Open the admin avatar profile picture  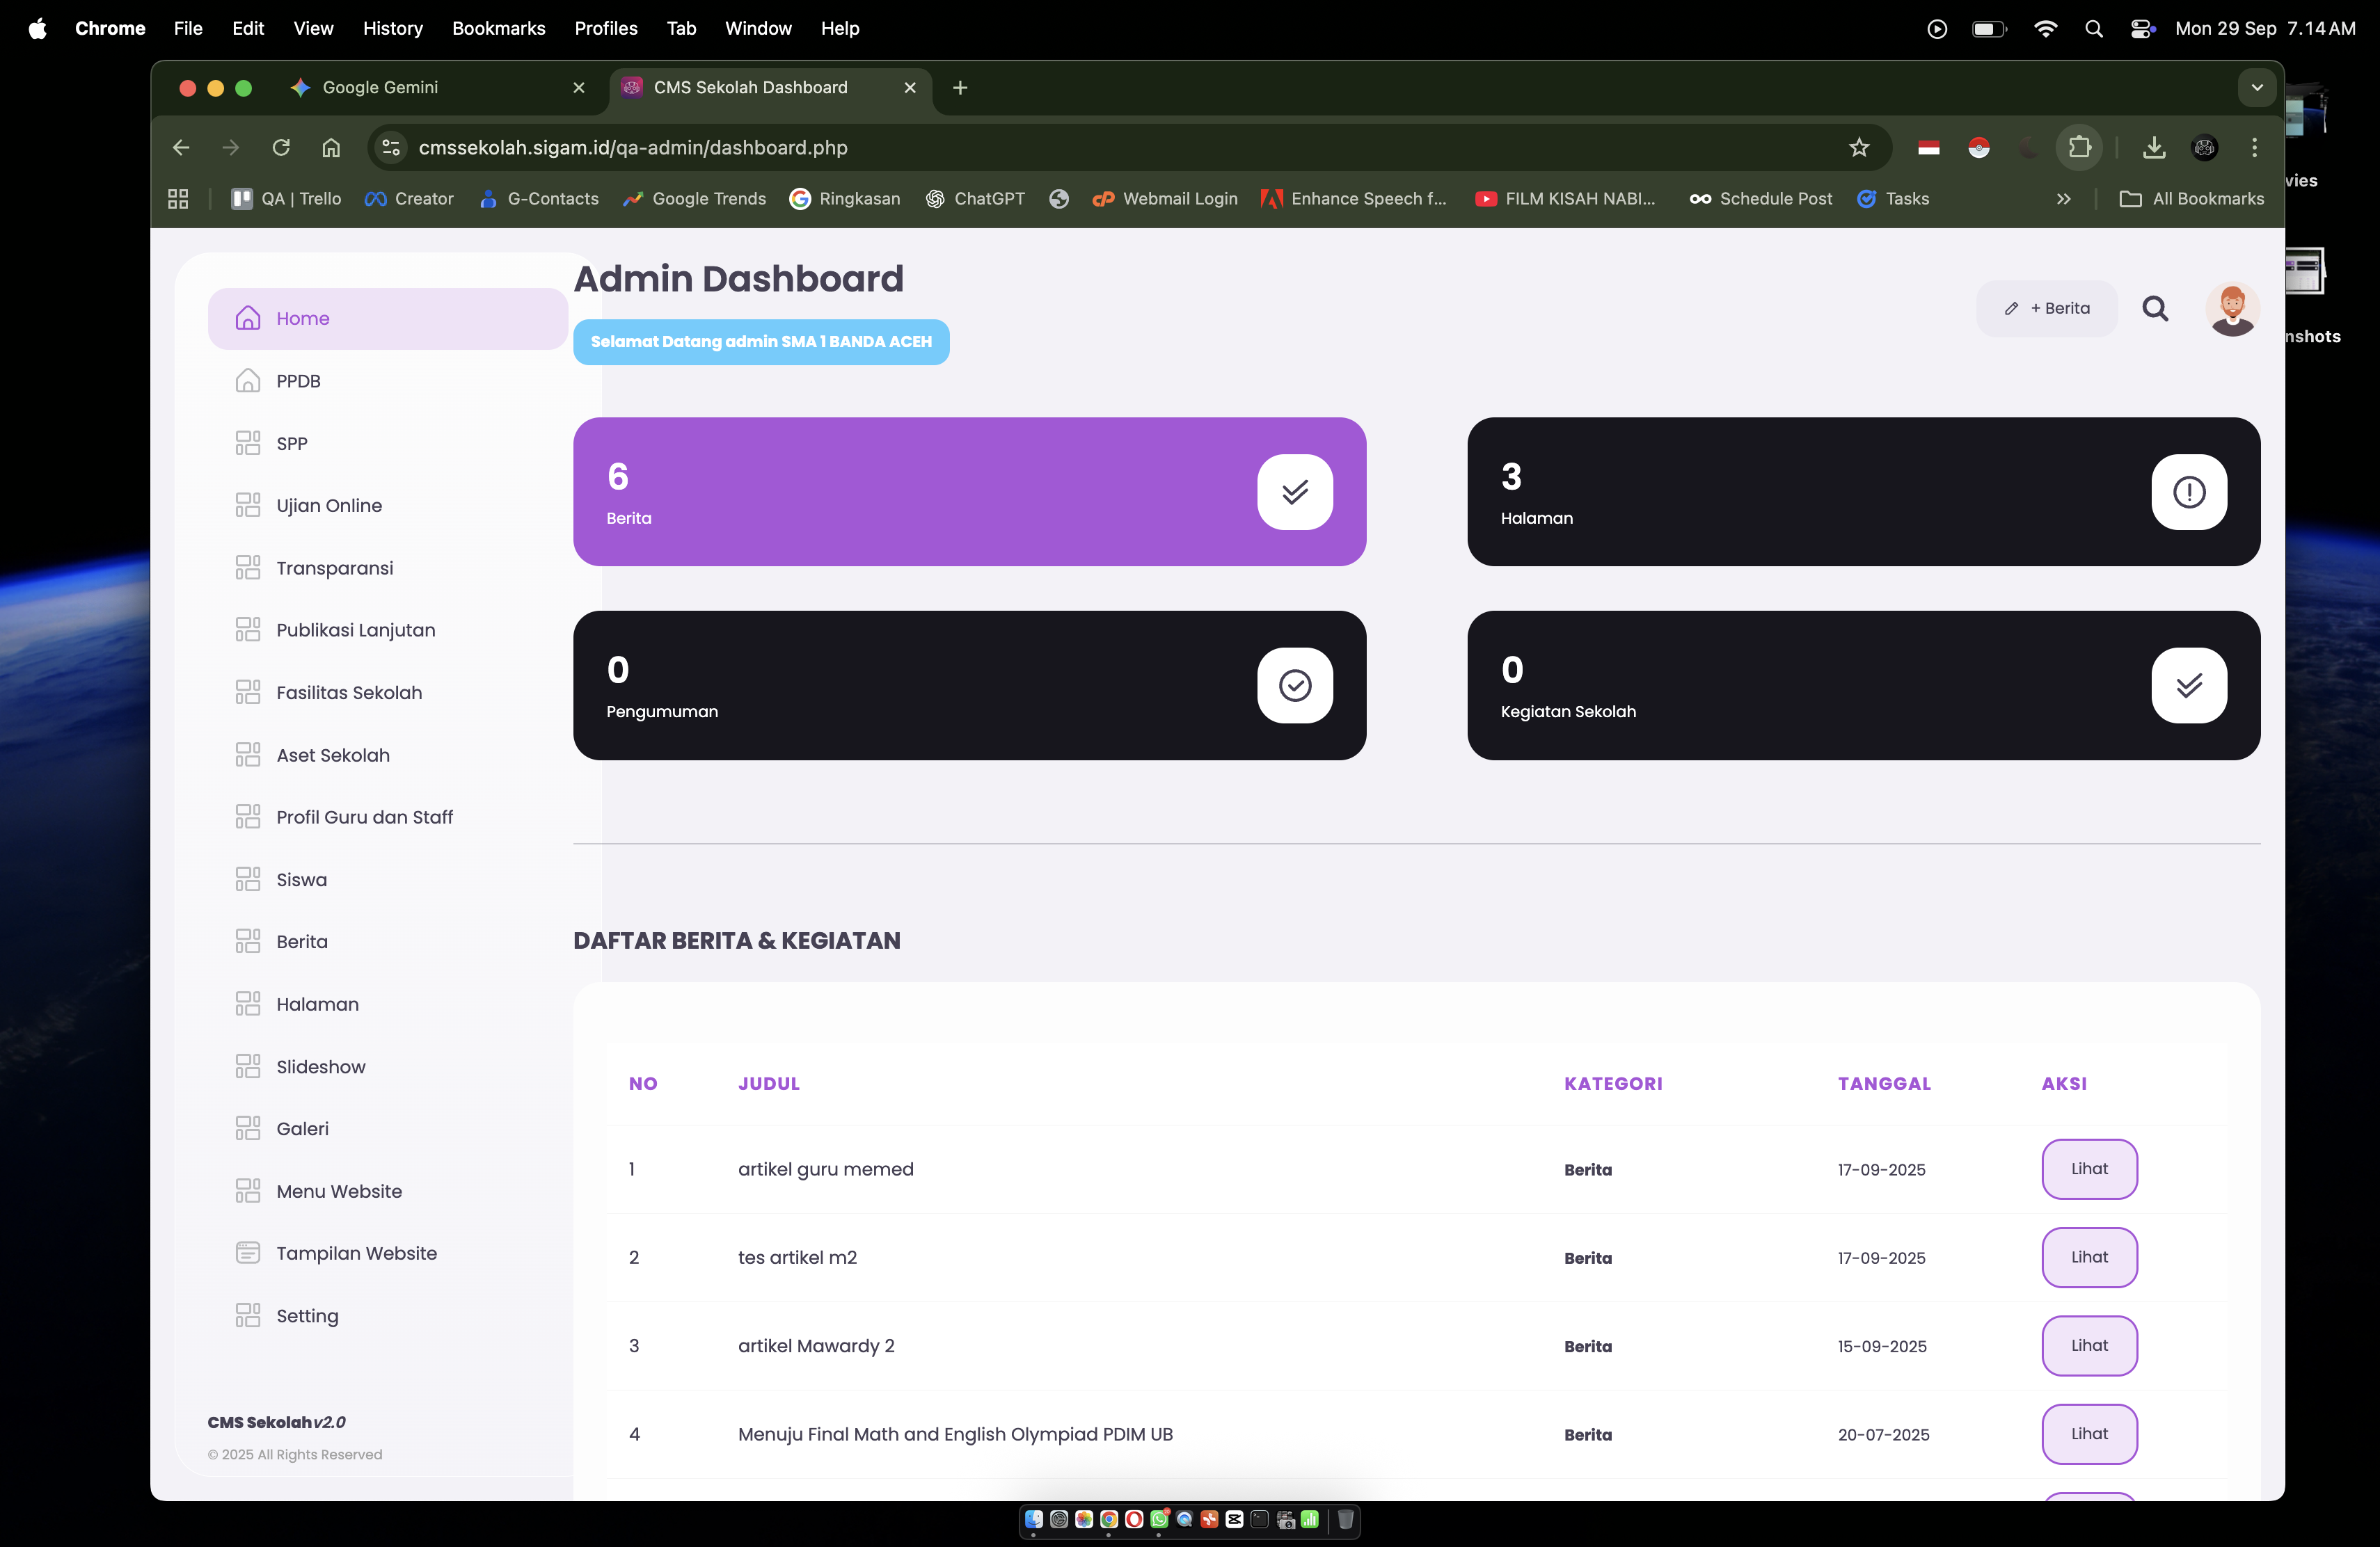[2232, 309]
